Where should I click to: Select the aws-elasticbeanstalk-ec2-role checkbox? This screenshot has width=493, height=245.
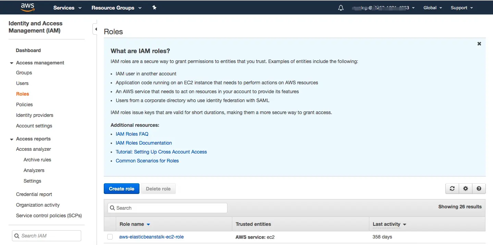click(x=110, y=237)
